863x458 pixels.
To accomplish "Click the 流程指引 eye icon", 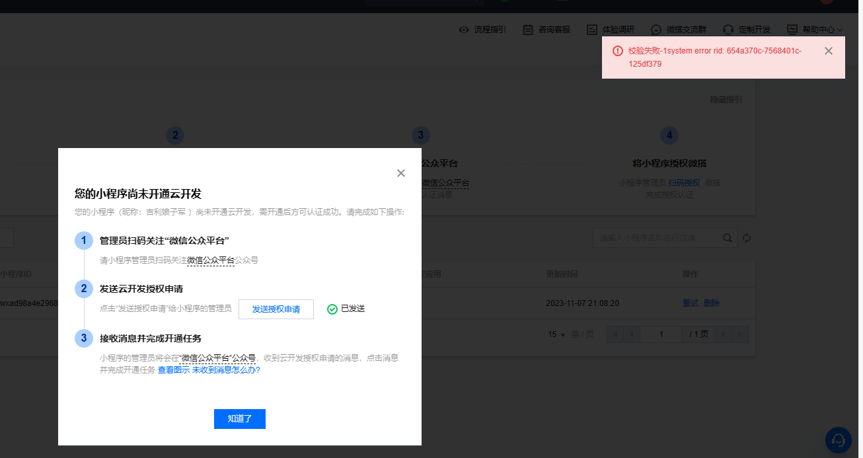I will point(464,30).
